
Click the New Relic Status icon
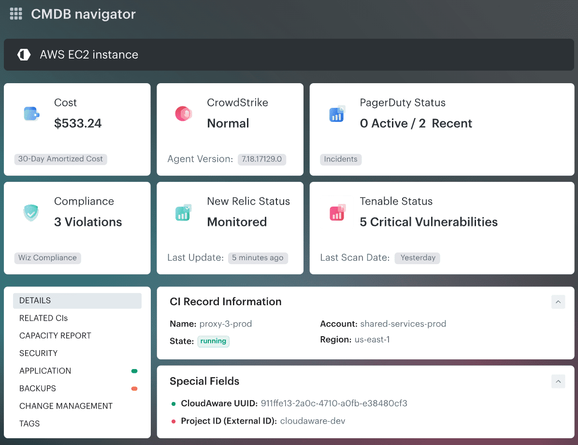pos(184,212)
